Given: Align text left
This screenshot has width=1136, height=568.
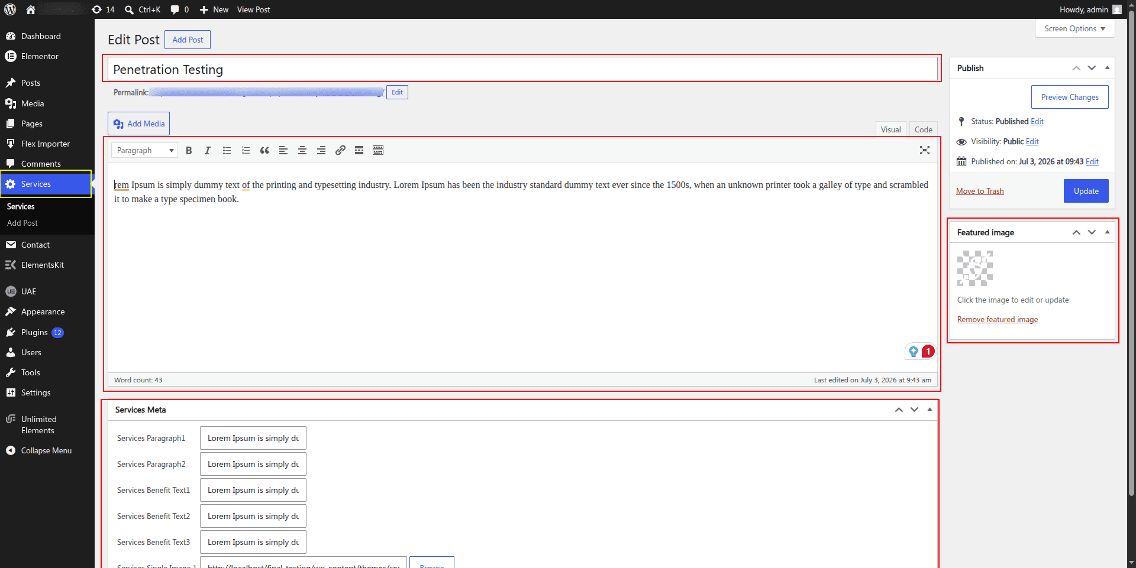Looking at the screenshot, I should coord(283,151).
